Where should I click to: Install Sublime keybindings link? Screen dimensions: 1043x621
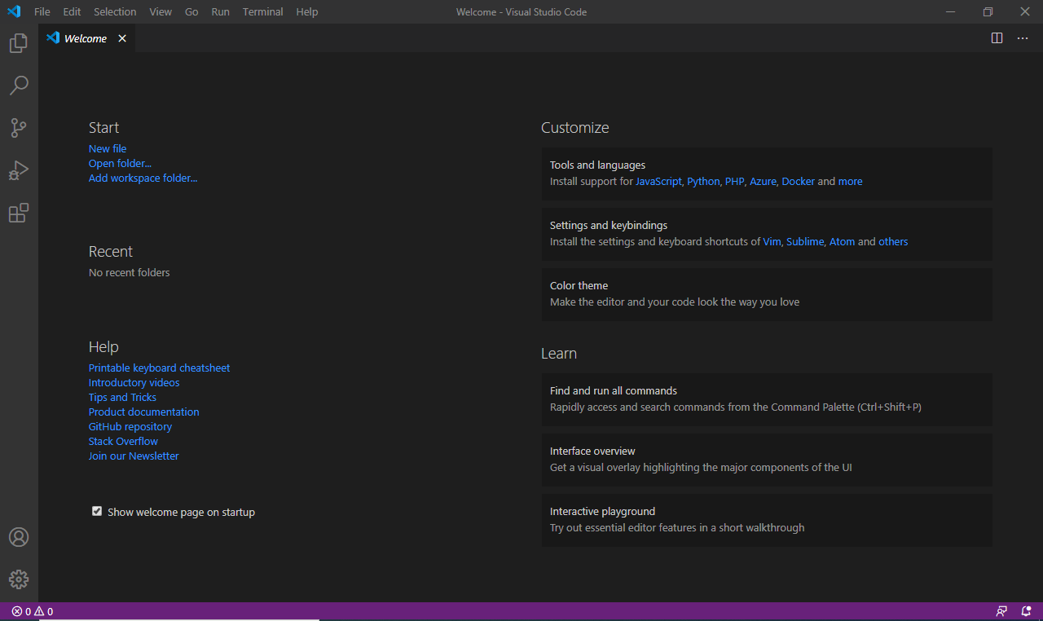pyautogui.click(x=805, y=241)
